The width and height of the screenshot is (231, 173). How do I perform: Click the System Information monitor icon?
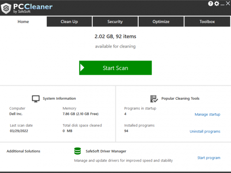[x=36, y=99]
